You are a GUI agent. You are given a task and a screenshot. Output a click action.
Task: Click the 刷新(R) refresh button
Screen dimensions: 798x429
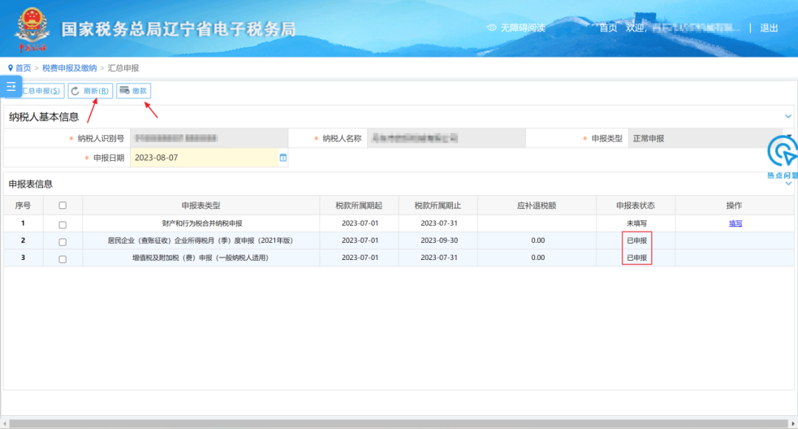click(x=89, y=91)
